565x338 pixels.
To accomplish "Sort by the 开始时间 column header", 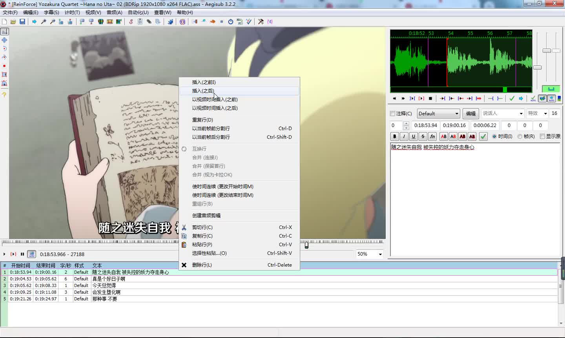I will coord(21,265).
